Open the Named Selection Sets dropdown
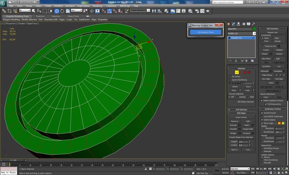289x175 pixels. 140,11
